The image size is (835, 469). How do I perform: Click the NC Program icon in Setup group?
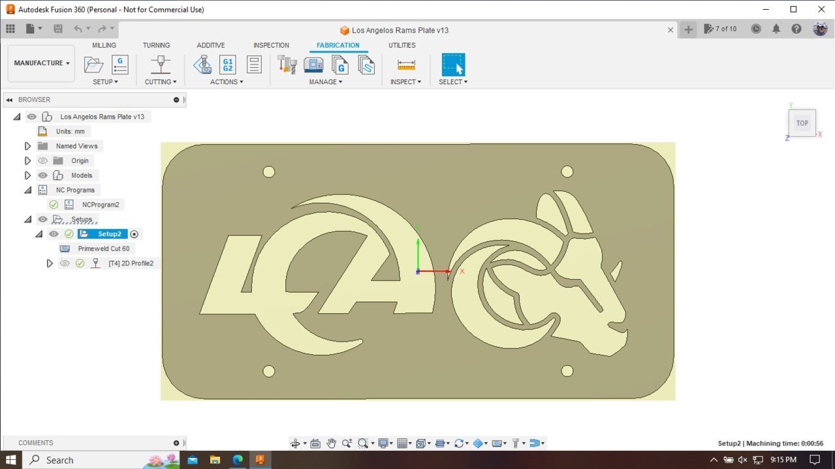[x=120, y=65]
